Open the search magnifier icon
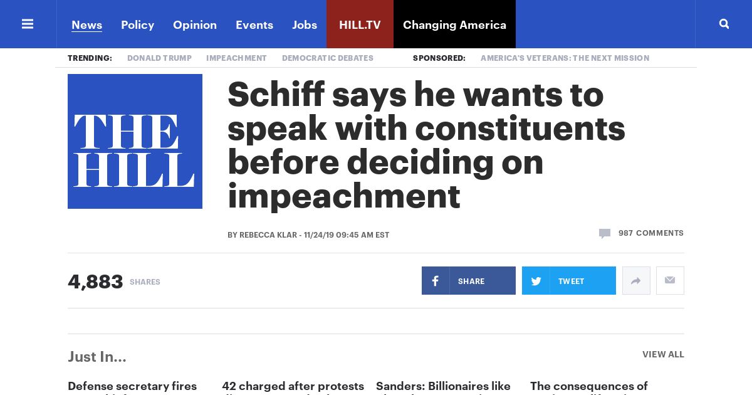 coord(724,24)
